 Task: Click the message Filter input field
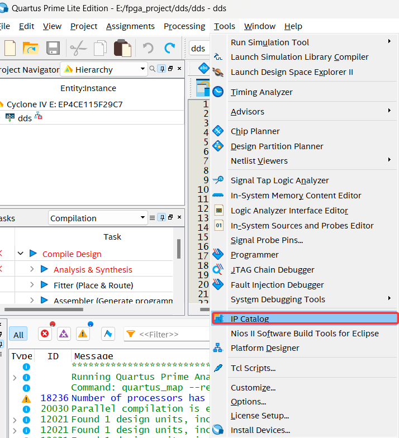tap(167, 334)
